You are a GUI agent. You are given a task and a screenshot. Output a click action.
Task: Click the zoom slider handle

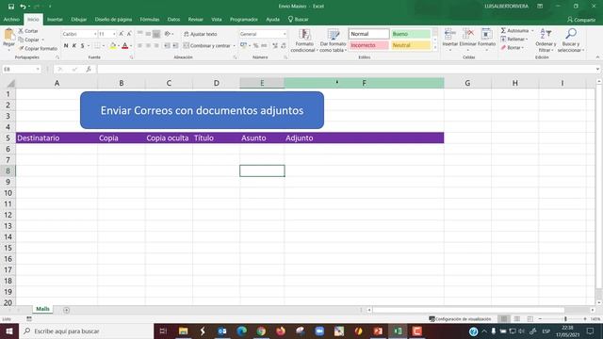point(565,319)
